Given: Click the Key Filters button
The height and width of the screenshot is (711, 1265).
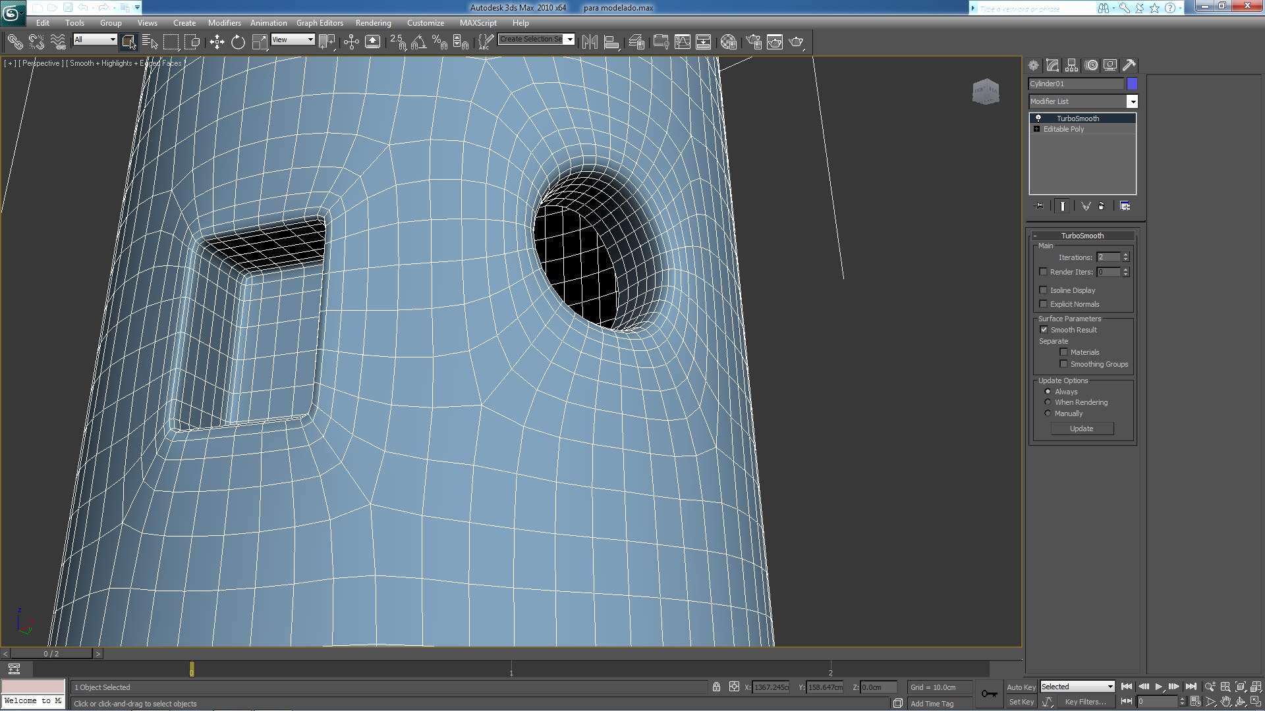Looking at the screenshot, I should tap(1085, 702).
